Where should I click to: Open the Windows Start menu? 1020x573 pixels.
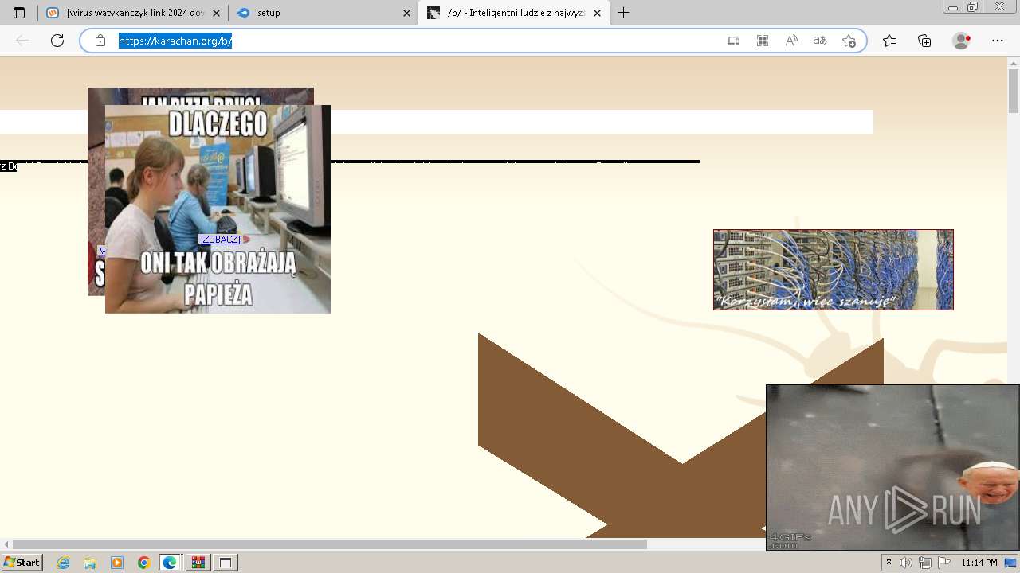[x=22, y=563]
